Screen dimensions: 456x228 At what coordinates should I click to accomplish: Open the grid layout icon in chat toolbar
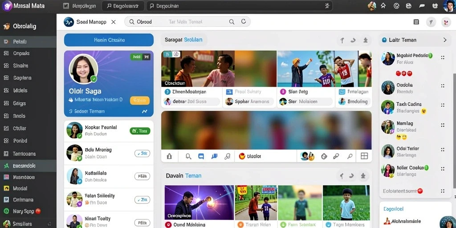364,156
